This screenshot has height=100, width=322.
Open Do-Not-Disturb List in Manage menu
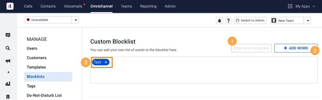[44, 95]
